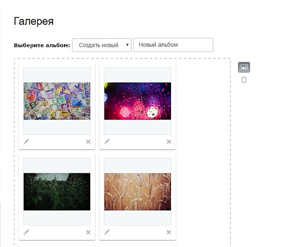Edit the wheat field photo via pencil icon
Screen dimensions: 289x247
(107, 232)
